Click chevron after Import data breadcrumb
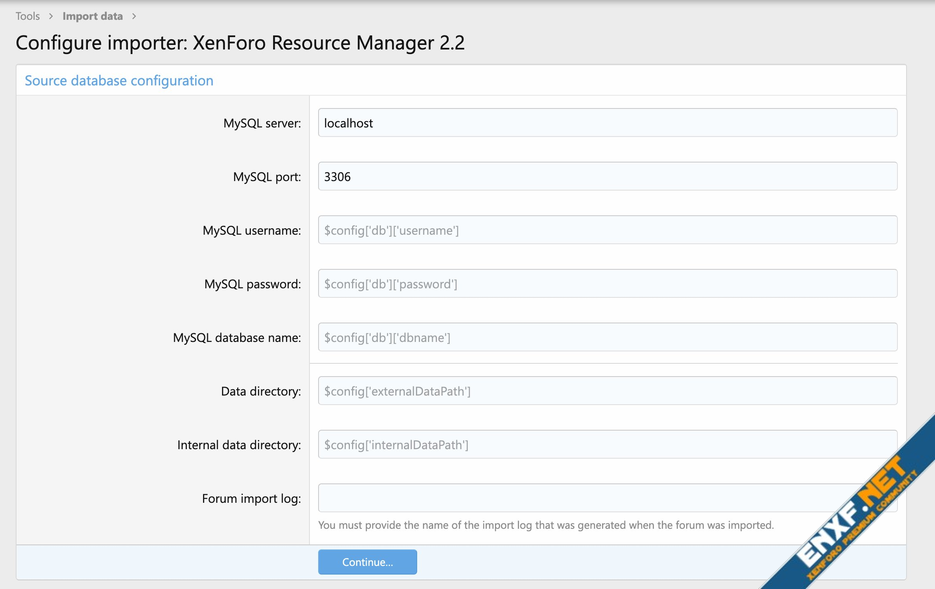The image size is (935, 589). tap(134, 16)
